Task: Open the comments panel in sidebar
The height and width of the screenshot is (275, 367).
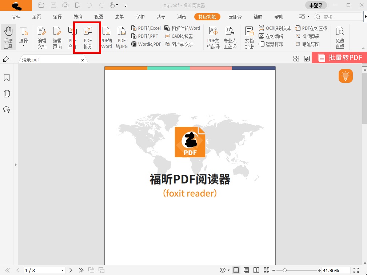Action: pyautogui.click(x=7, y=109)
